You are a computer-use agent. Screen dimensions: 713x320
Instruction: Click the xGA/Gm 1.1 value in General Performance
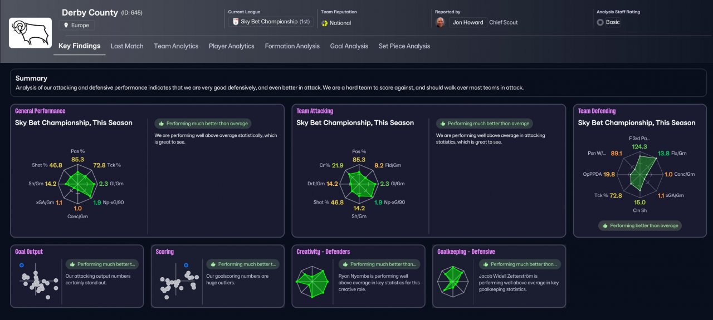pyautogui.click(x=59, y=203)
